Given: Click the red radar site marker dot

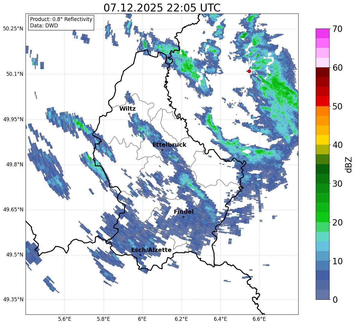Looking at the screenshot, I should point(249,71).
